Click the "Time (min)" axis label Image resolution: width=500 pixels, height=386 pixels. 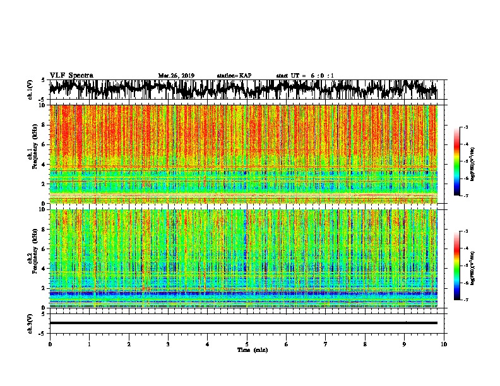coord(253,350)
